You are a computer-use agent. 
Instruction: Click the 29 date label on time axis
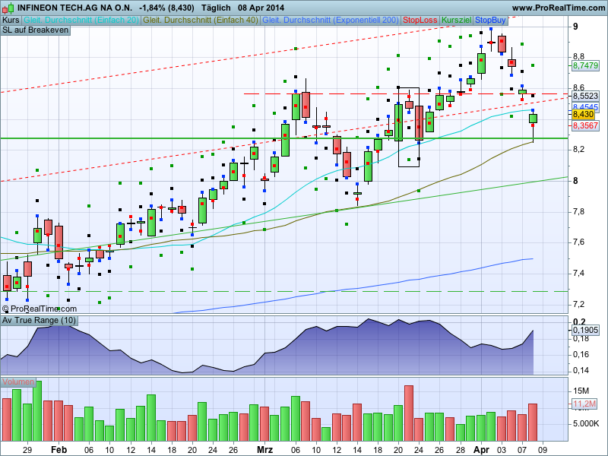(x=27, y=450)
